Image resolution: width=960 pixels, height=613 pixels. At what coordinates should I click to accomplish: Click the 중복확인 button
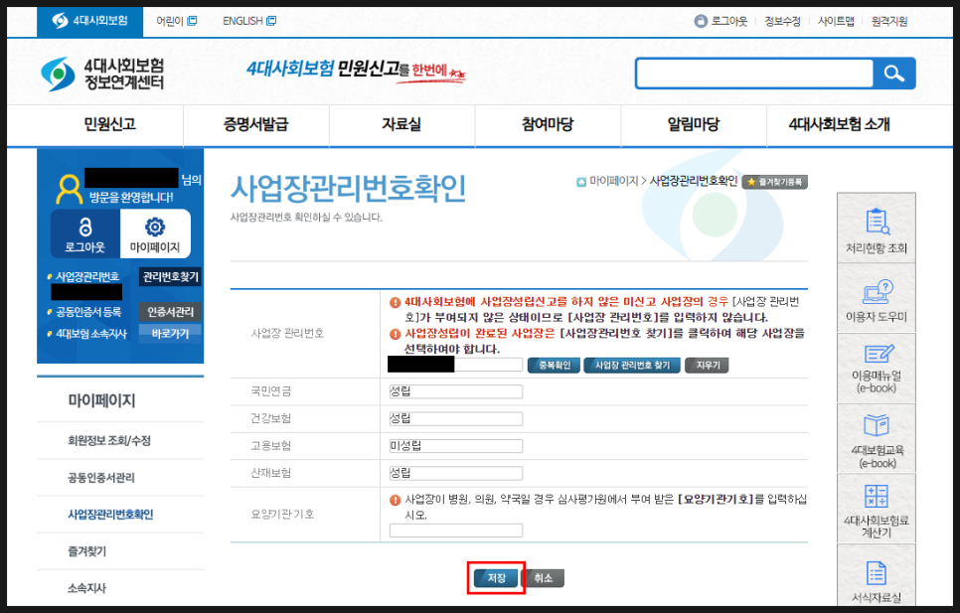tap(555, 366)
